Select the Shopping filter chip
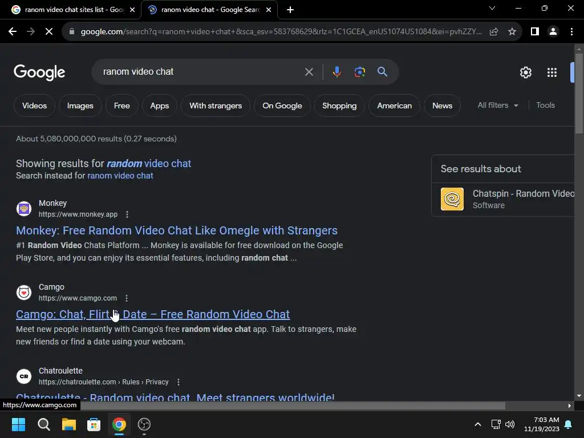 click(339, 106)
